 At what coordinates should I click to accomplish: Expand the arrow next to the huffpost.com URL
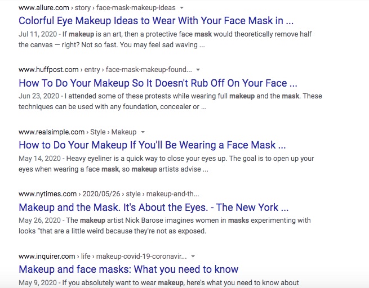[x=198, y=70]
